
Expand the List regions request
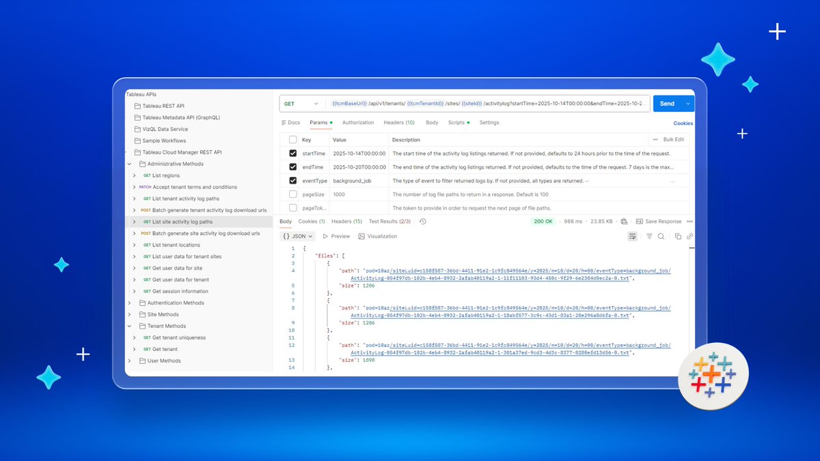[134, 176]
